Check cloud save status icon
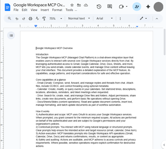166x149 pixels. [86, 5]
